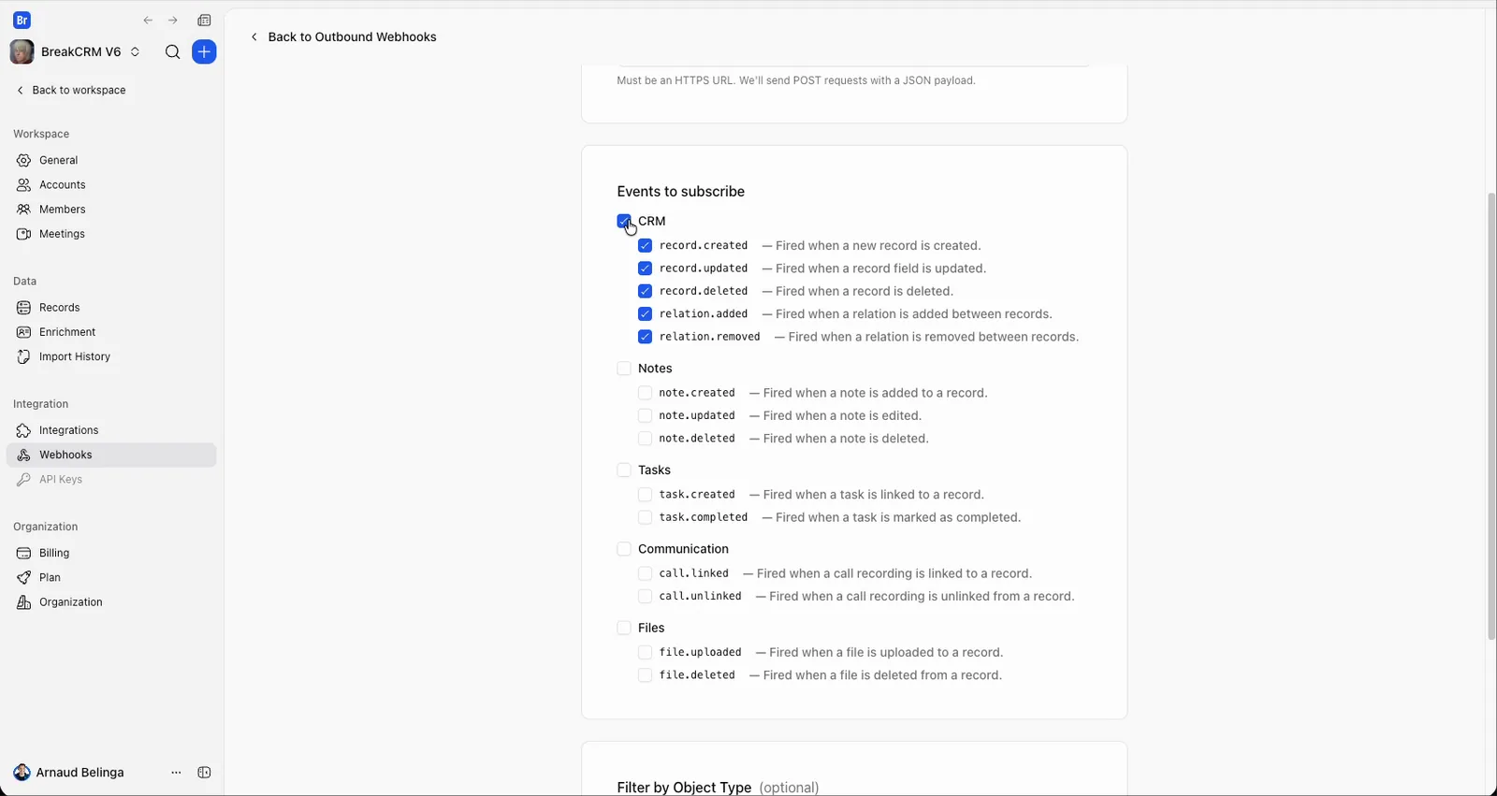
Task: Open Enrichment in Data section
Action: pos(111,332)
